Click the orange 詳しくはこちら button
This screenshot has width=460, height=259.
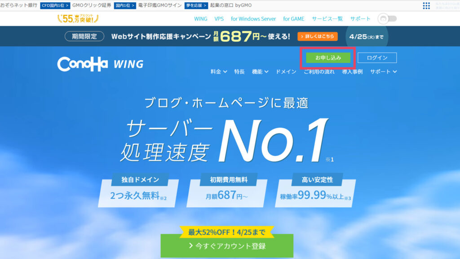[x=318, y=36]
